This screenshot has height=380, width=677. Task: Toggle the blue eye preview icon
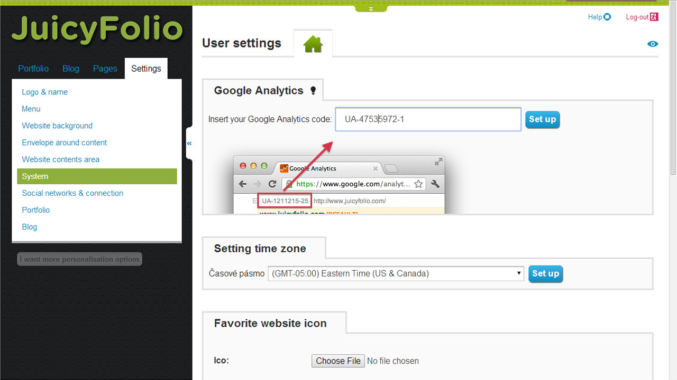(653, 44)
